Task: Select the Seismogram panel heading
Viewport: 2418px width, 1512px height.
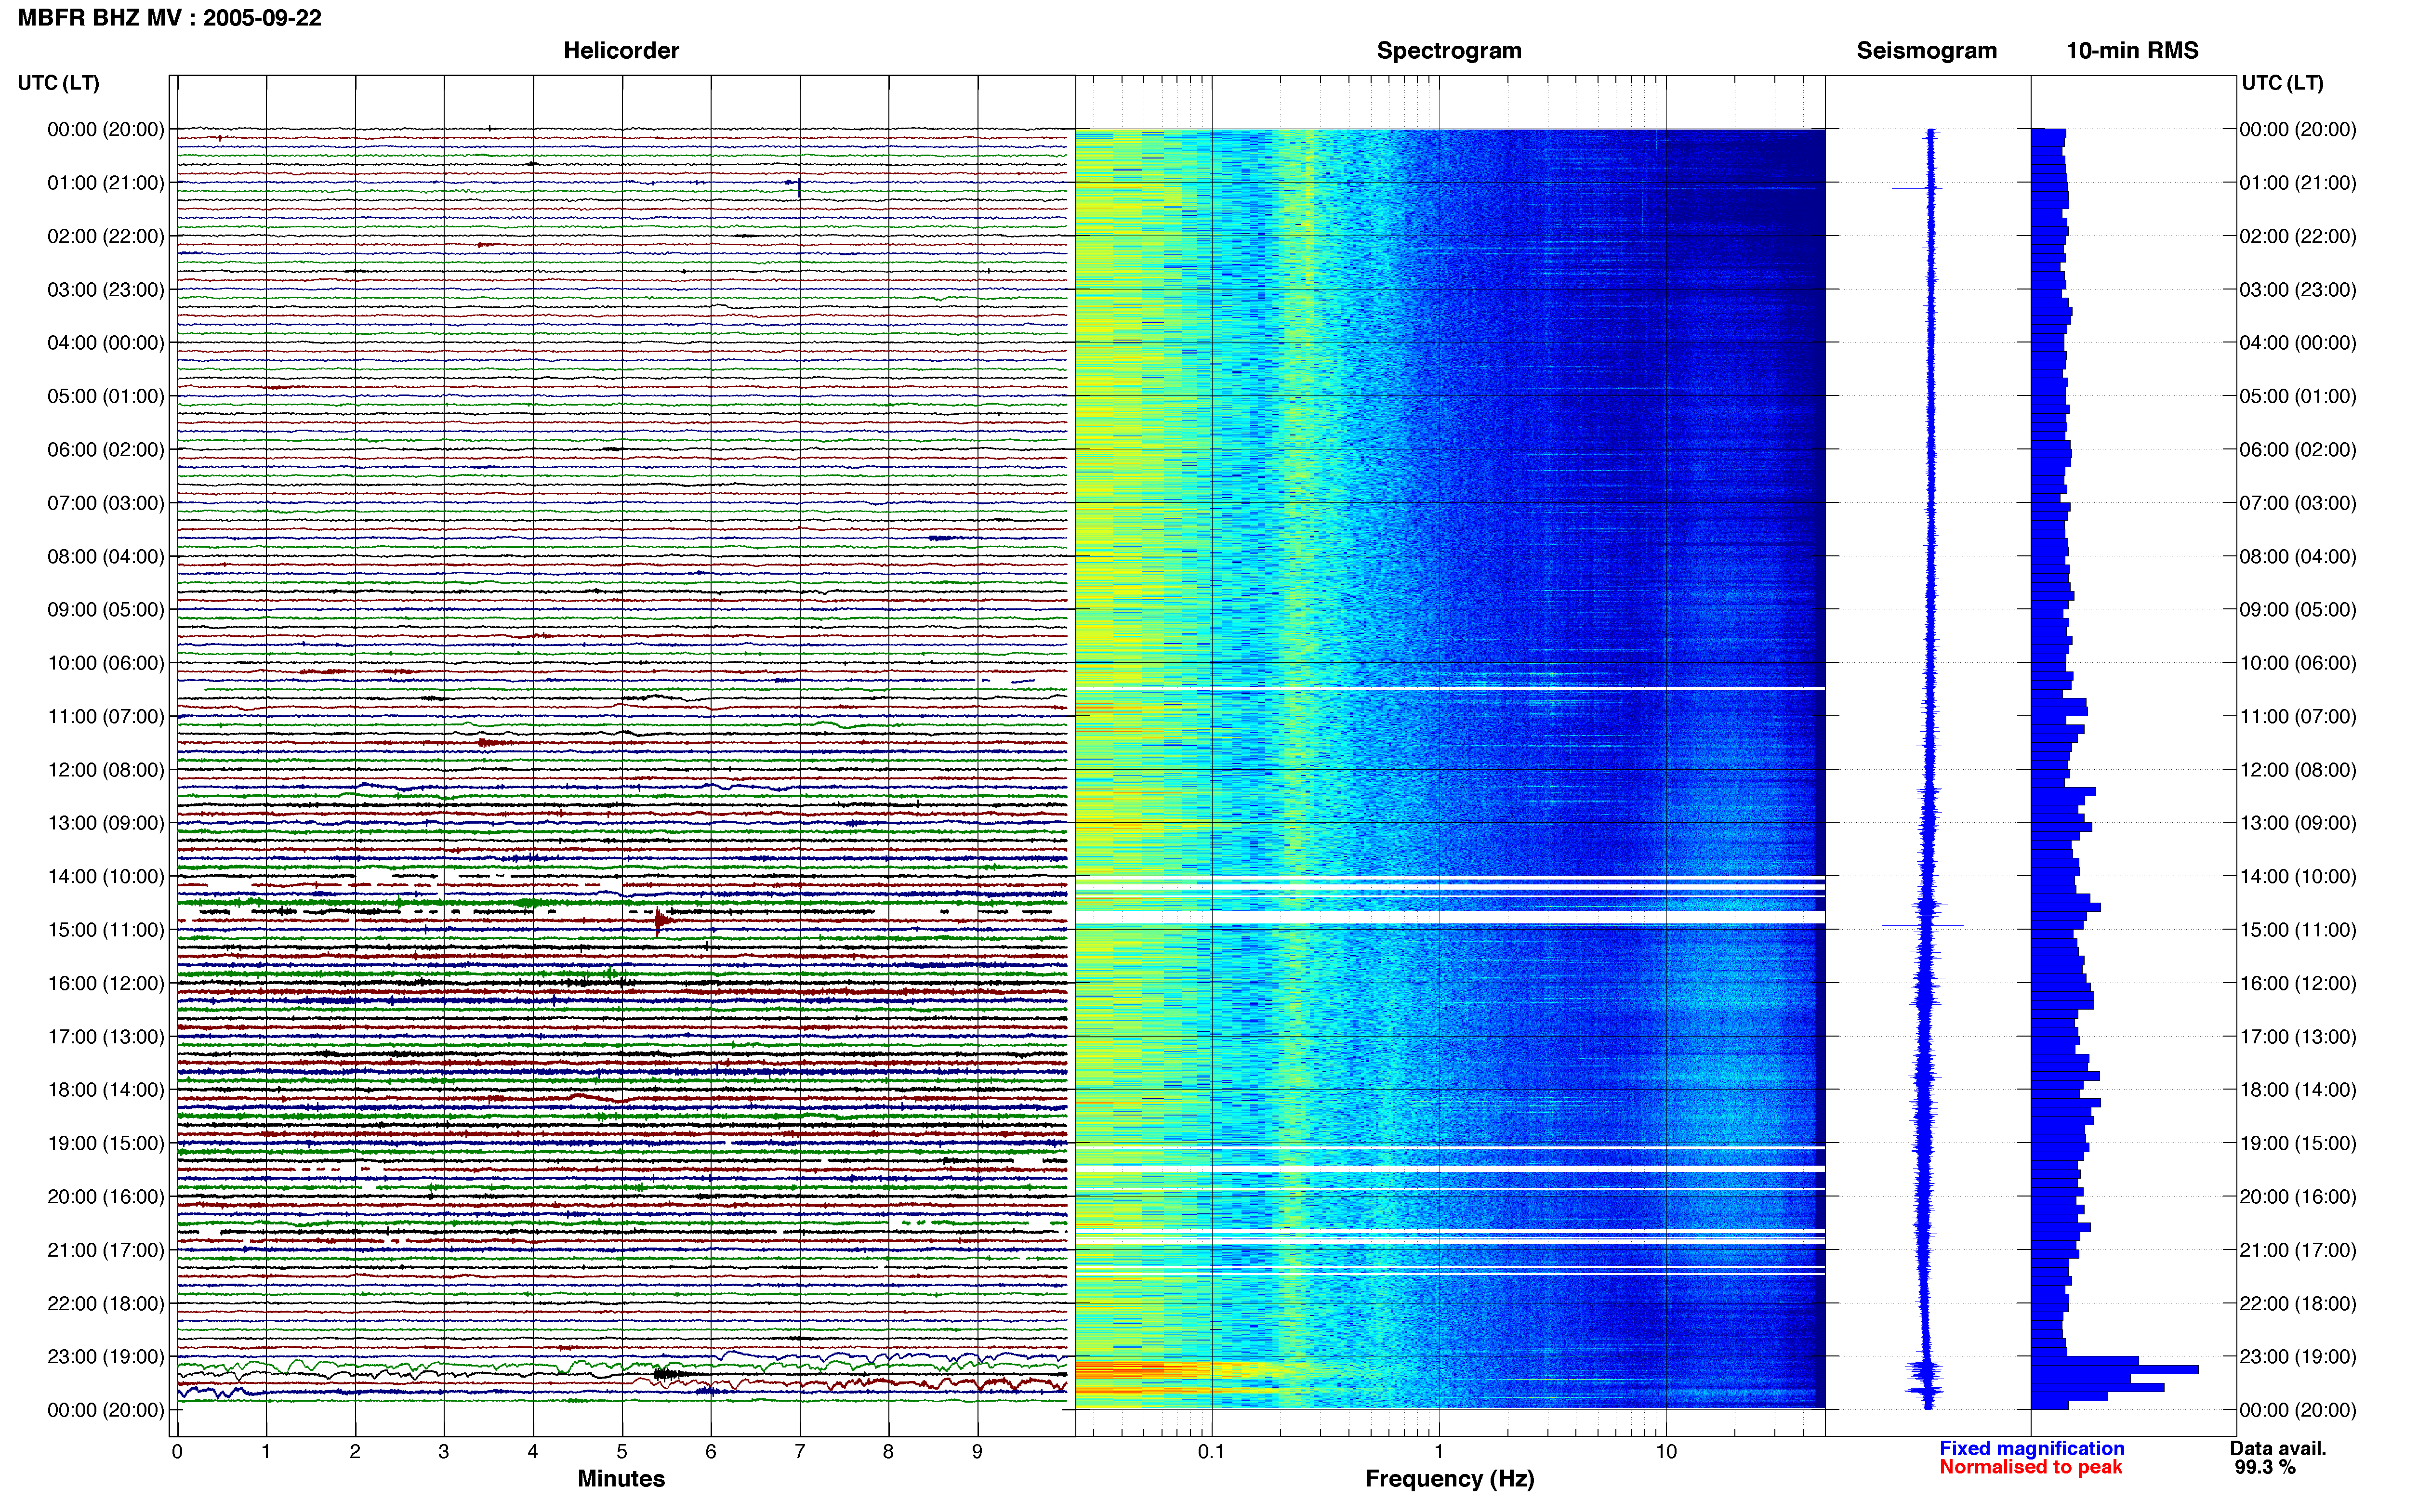Action: (x=1926, y=51)
